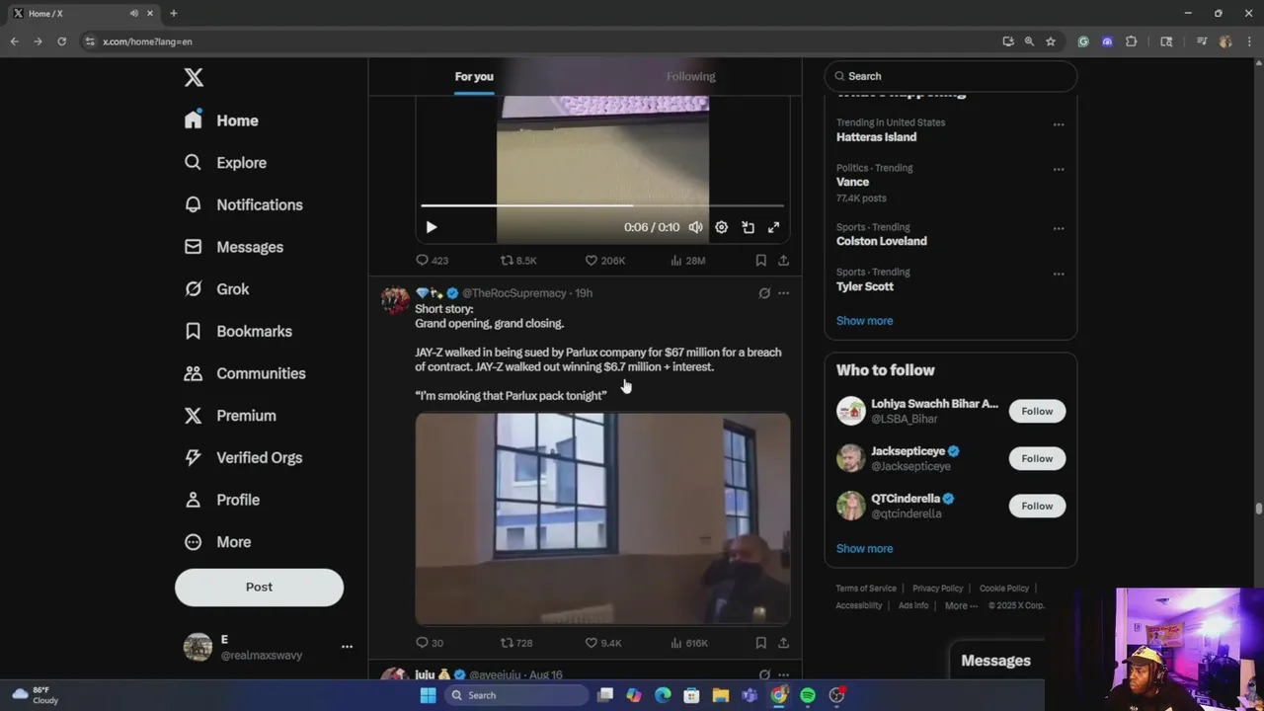Open options for Vance trend
The image size is (1264, 711).
pyautogui.click(x=1059, y=170)
